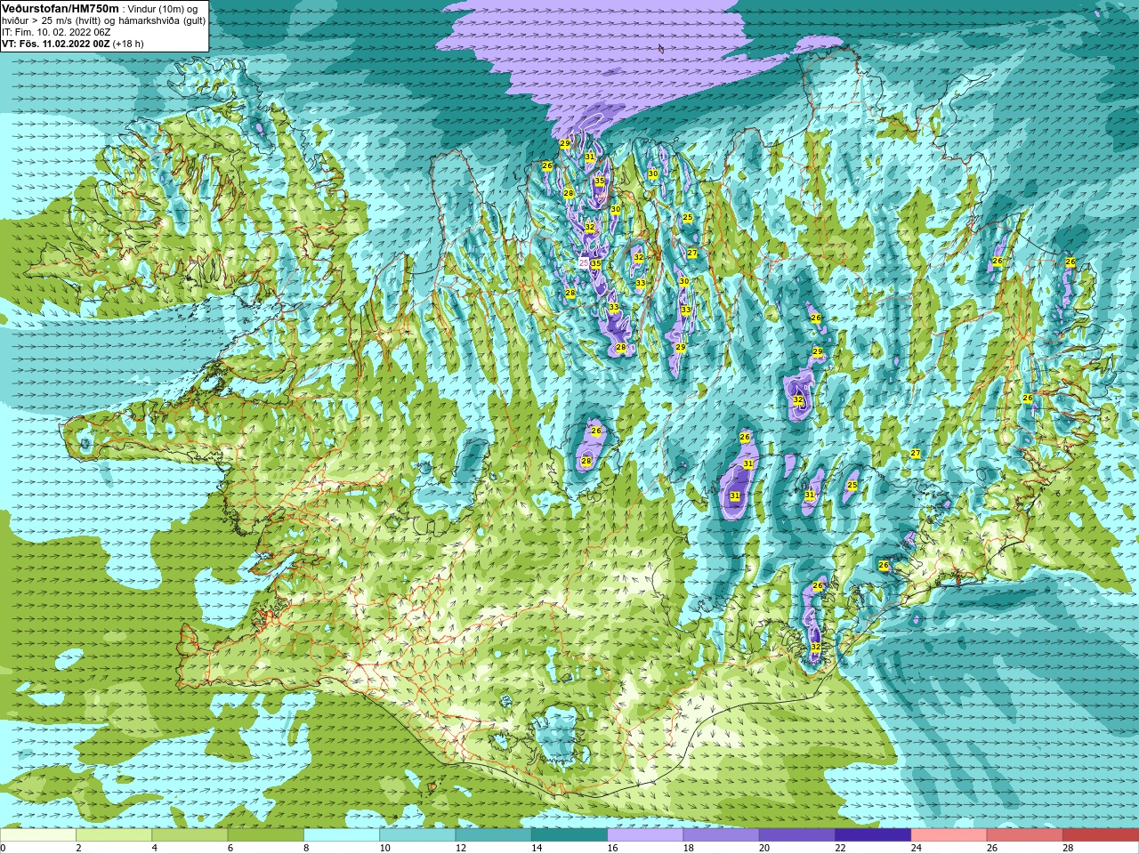This screenshot has height=854, width=1139.
Task: Choose the 22–24 m/s dark indigo legend swatch
Action: tap(873, 835)
